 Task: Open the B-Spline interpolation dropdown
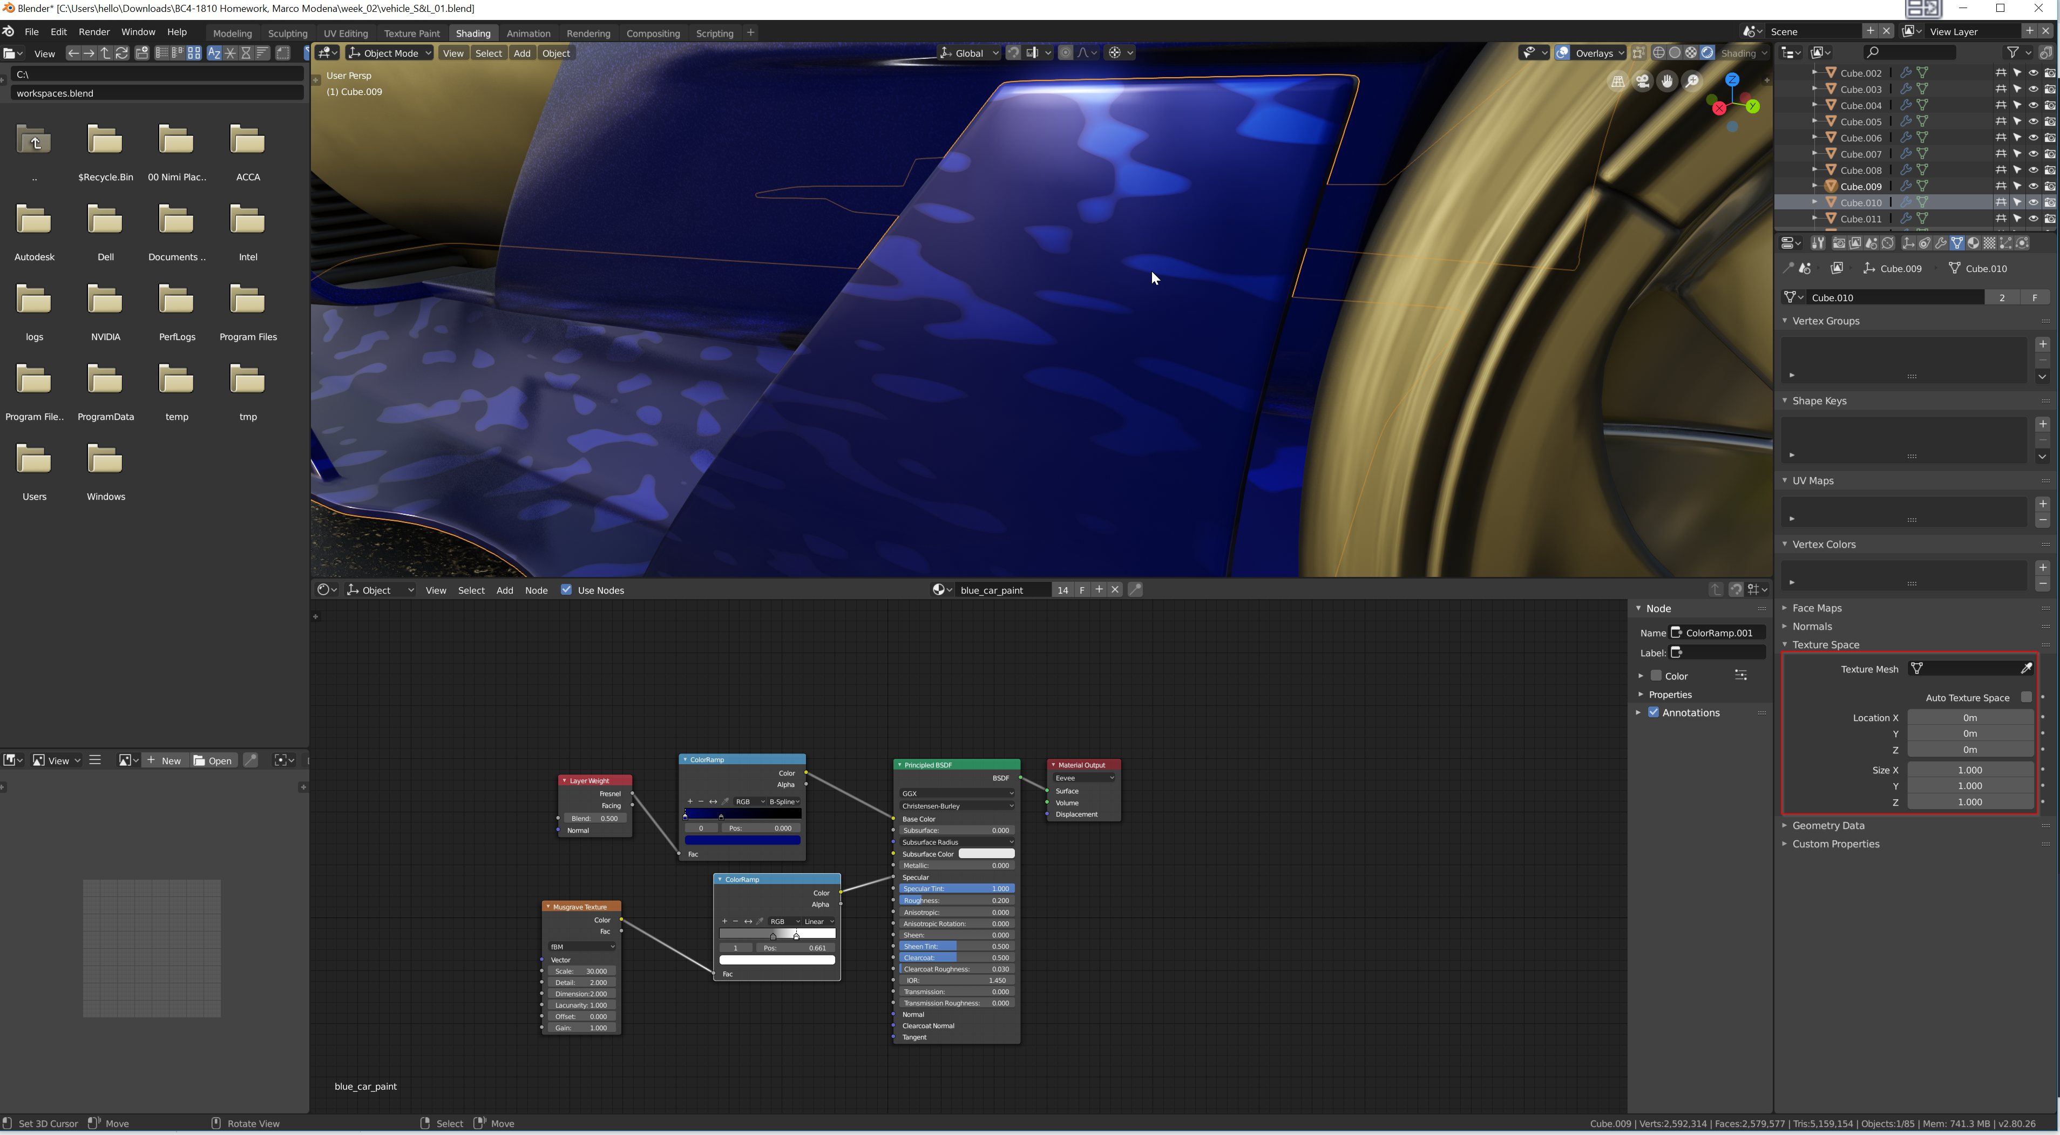pos(784,801)
